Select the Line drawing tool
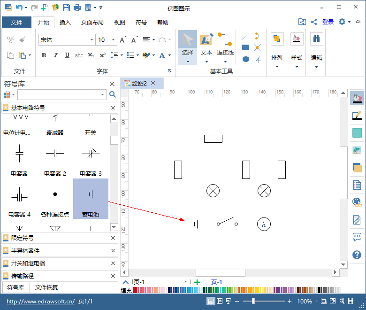This screenshot has width=366, height=310. pyautogui.click(x=245, y=36)
